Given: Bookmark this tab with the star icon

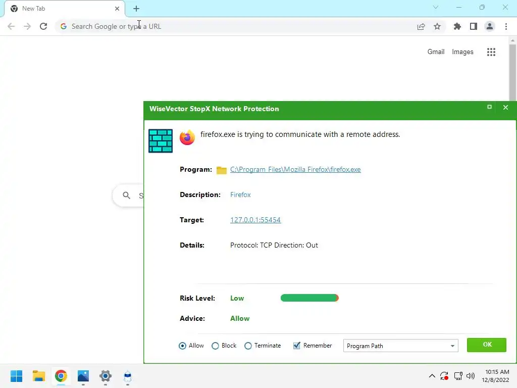Looking at the screenshot, I should (x=437, y=26).
